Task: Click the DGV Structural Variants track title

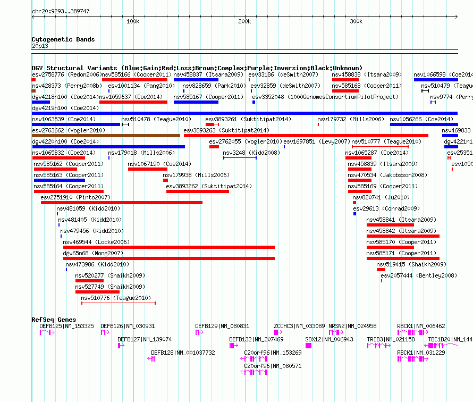Action: [197, 68]
